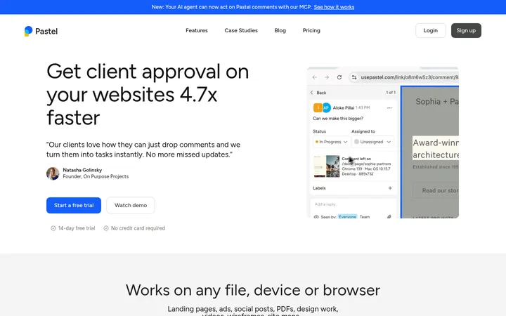Screen dimensions: 506x316
Task: Click the Watch demo button
Action: pyautogui.click(x=131, y=205)
